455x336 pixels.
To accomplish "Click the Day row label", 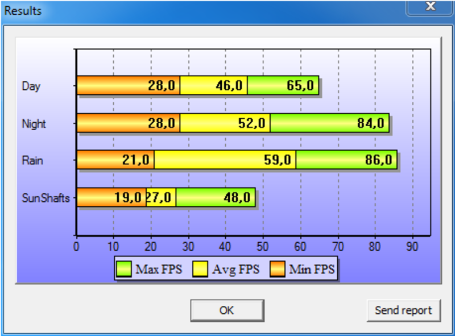I will (31, 86).
